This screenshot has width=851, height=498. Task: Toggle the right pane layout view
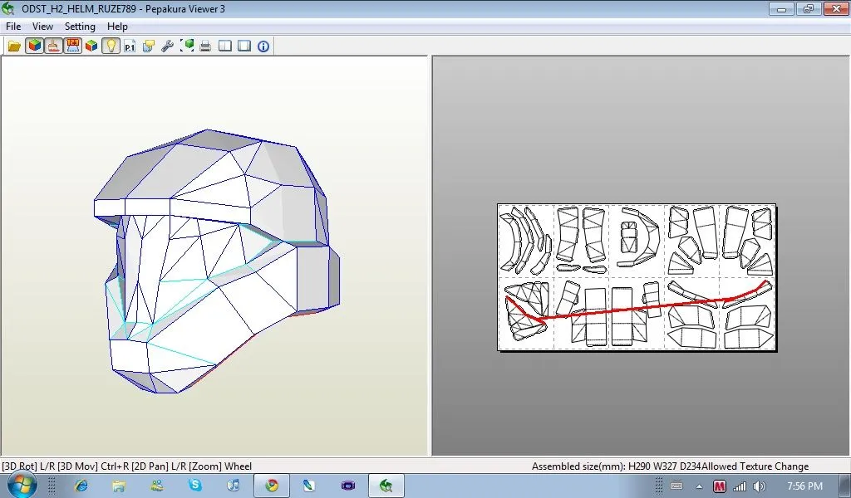[x=243, y=46]
